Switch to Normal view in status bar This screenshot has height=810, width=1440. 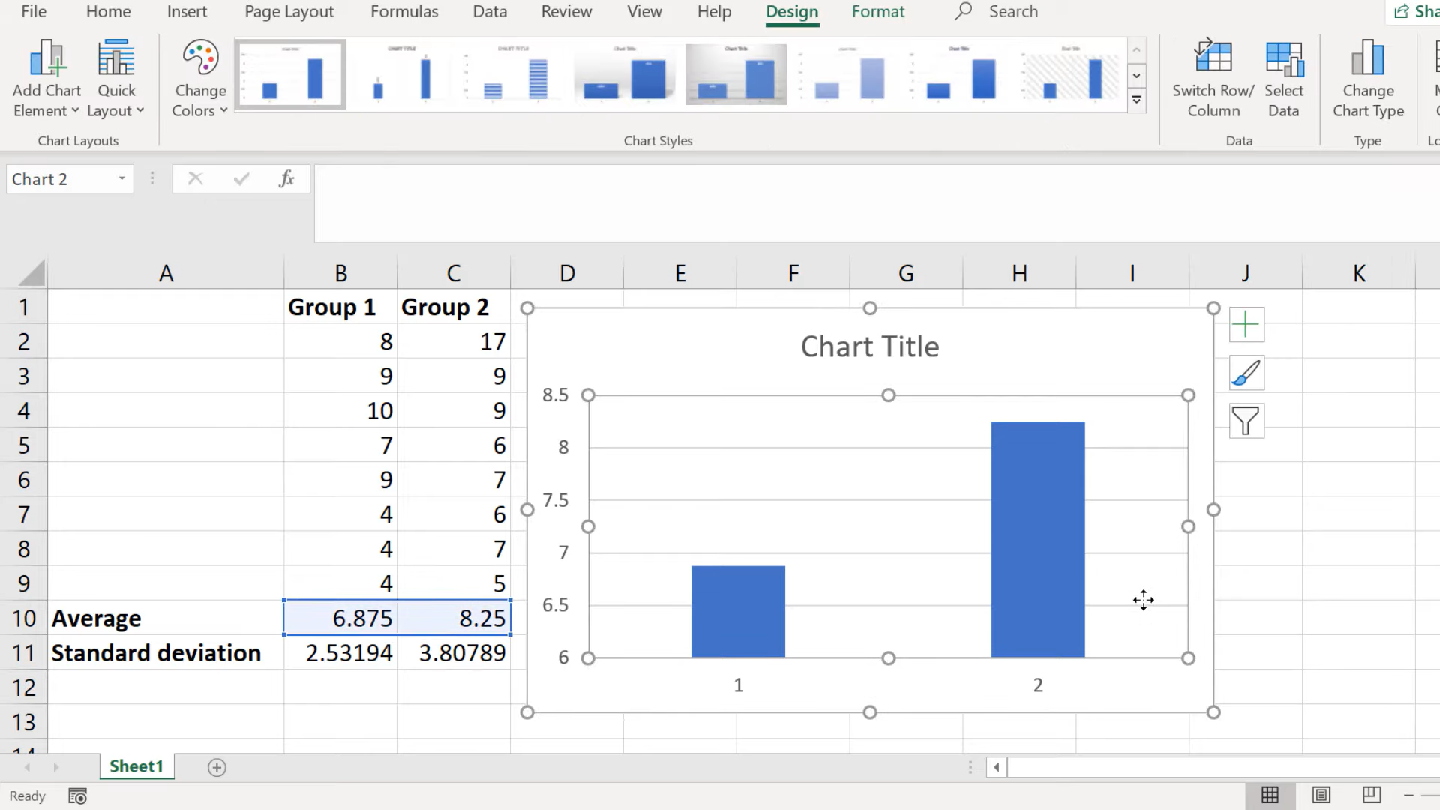1270,796
